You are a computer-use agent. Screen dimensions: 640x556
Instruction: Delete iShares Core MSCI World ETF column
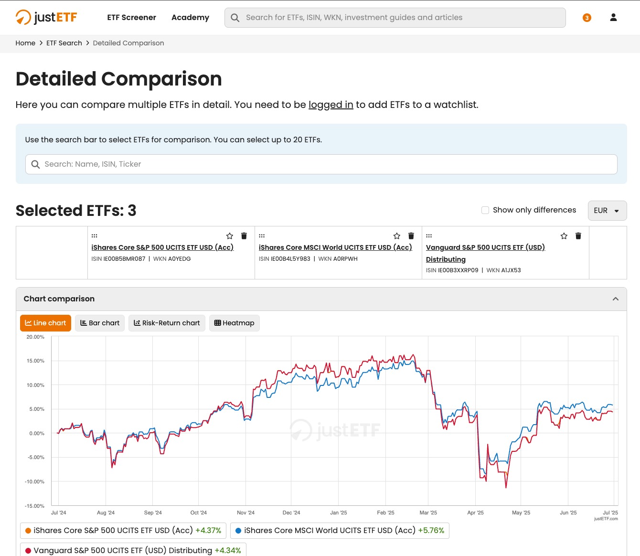(411, 236)
